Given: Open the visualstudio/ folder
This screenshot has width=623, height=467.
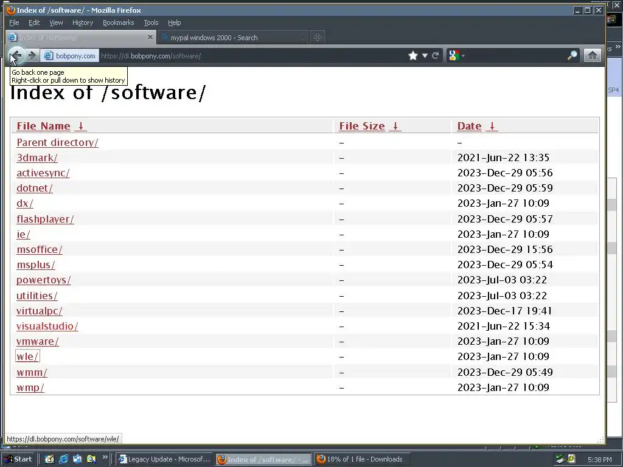Looking at the screenshot, I should (x=47, y=326).
